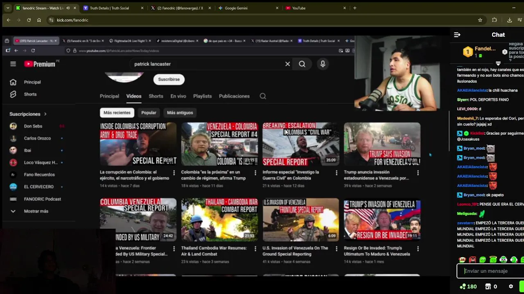The height and width of the screenshot is (294, 524).
Task: Filter videos by Popular
Action: 149,113
